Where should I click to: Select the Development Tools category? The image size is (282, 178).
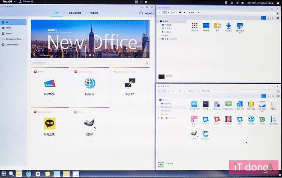click(x=13, y=39)
